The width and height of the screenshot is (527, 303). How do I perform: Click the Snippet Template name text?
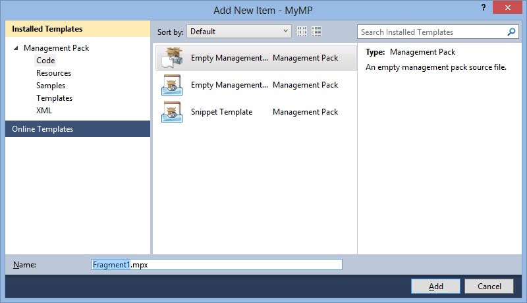(221, 112)
